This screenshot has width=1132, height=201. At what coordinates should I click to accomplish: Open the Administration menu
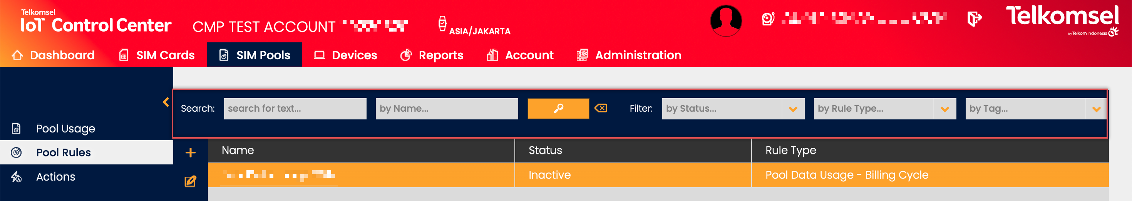coord(629,55)
